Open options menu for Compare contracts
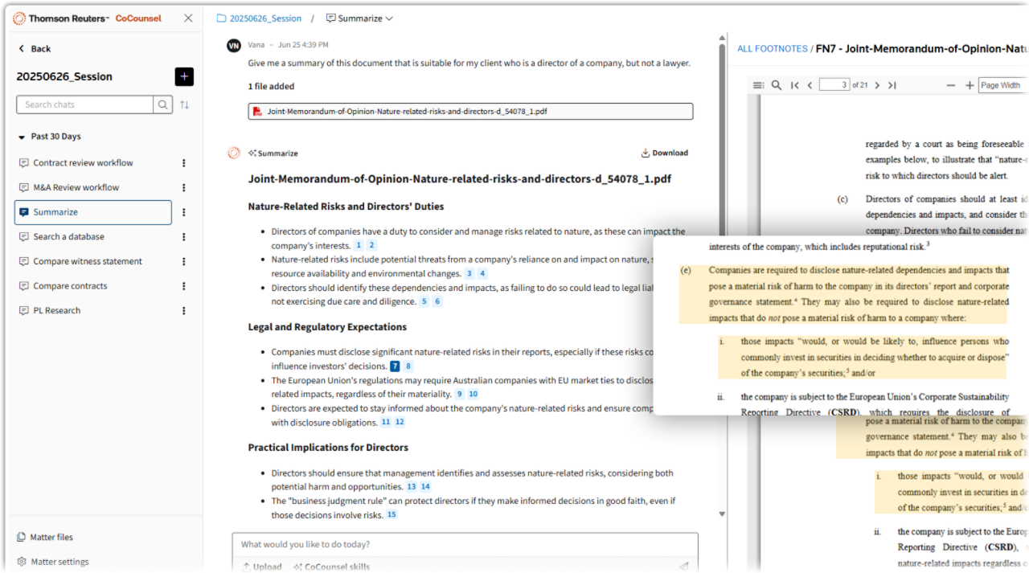Image resolution: width=1029 pixels, height=573 pixels. click(183, 286)
